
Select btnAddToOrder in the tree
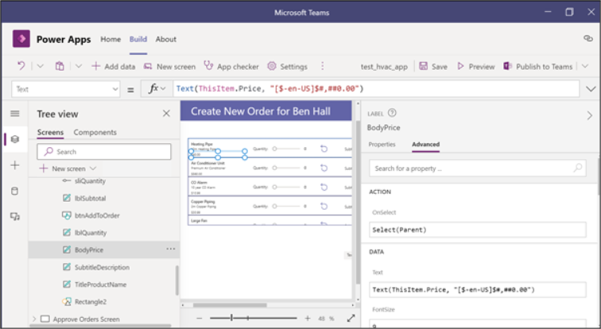point(97,215)
